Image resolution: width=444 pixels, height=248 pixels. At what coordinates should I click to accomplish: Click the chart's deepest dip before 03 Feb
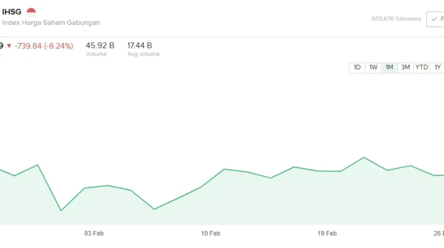coord(61,210)
